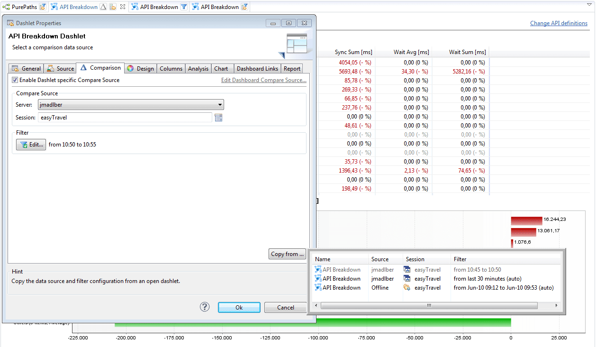Image resolution: width=596 pixels, height=347 pixels.
Task: Open the Design tab
Action: (140, 69)
